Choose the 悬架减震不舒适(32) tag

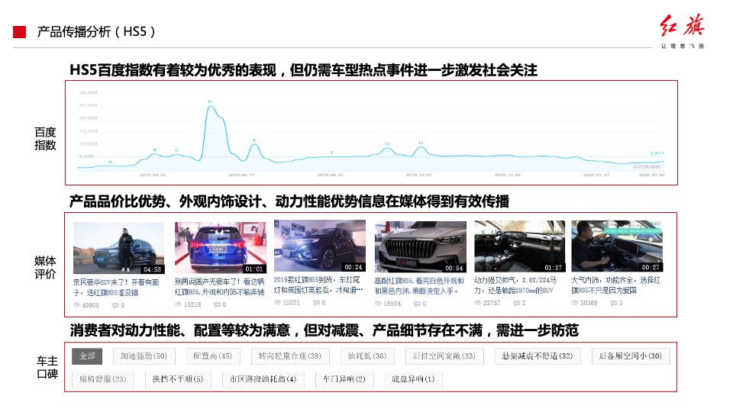[537, 356]
